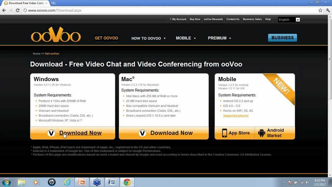Open PREMIUM nav item
332x187 pixels.
click(x=217, y=38)
